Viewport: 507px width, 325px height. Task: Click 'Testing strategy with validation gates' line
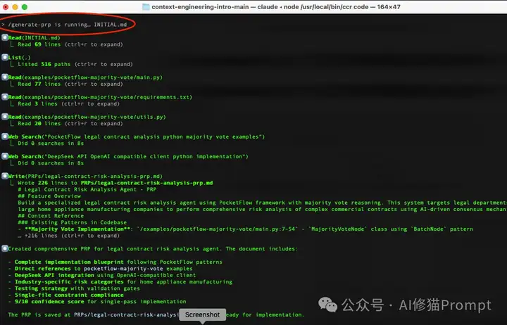click(74, 288)
